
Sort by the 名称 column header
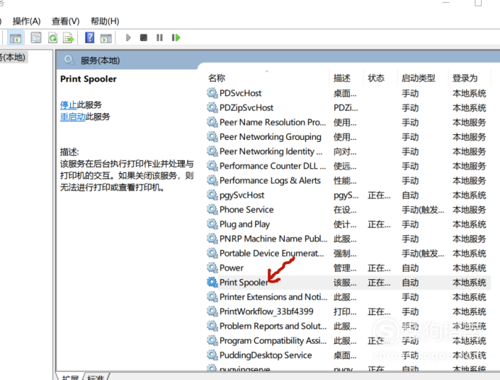click(217, 78)
